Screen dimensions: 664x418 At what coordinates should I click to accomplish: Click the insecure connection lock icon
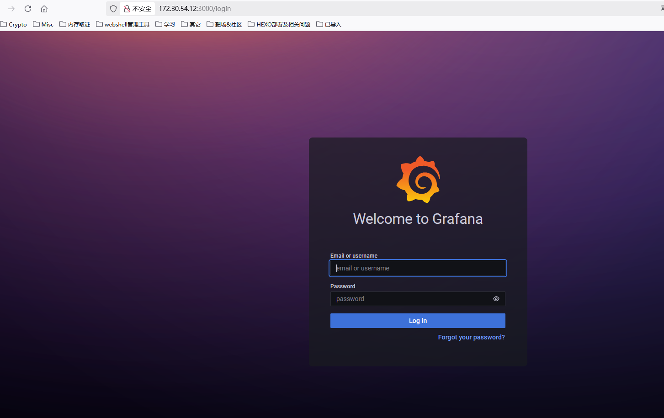(x=127, y=9)
